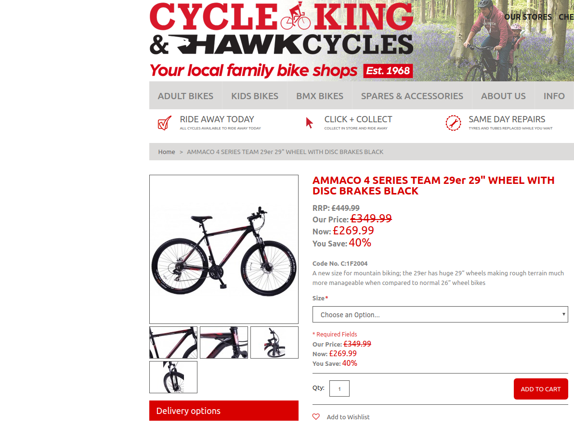574x426 pixels.
Task: Open the About Us menu
Action: pyautogui.click(x=503, y=96)
